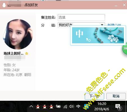
Task: Toggle the 中 input language indicator
Action: [x=78, y=106]
